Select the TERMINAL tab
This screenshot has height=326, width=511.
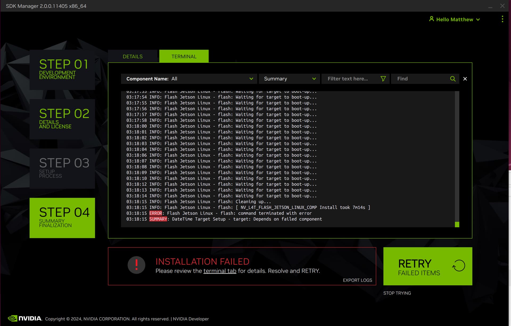point(184,56)
